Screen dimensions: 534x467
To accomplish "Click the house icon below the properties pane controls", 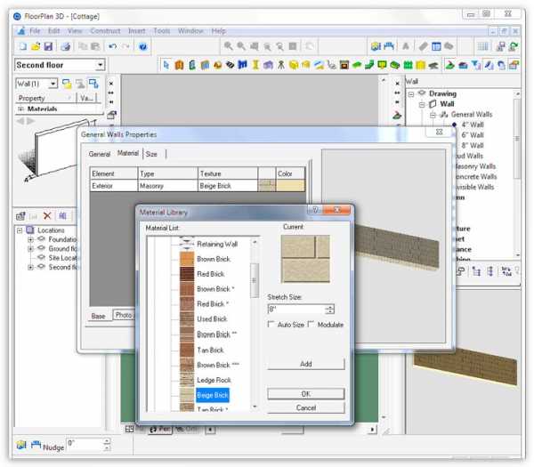I will 112,115.
